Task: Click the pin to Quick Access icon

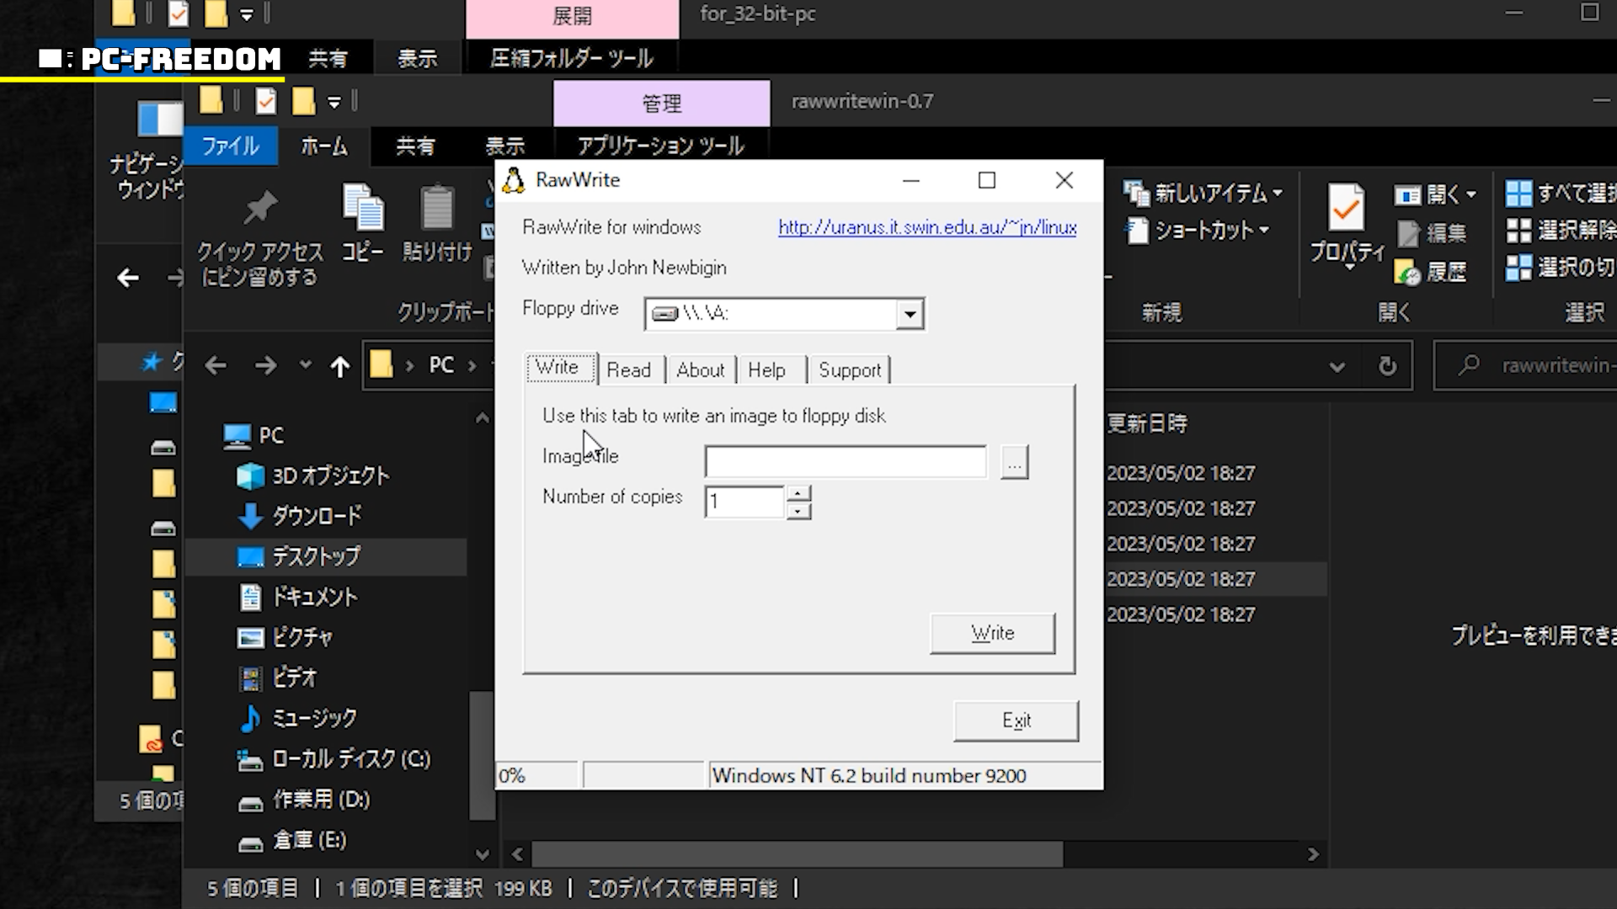Action: (x=259, y=209)
